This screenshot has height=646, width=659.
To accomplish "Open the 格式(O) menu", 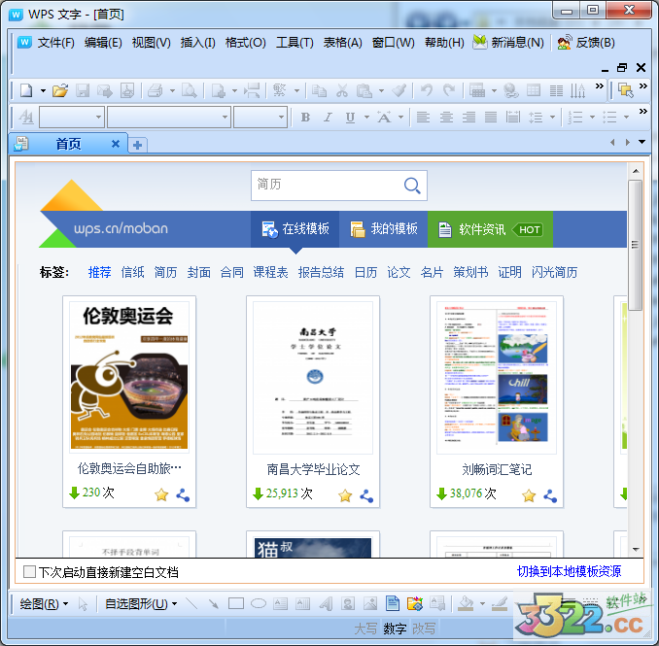I will (246, 43).
